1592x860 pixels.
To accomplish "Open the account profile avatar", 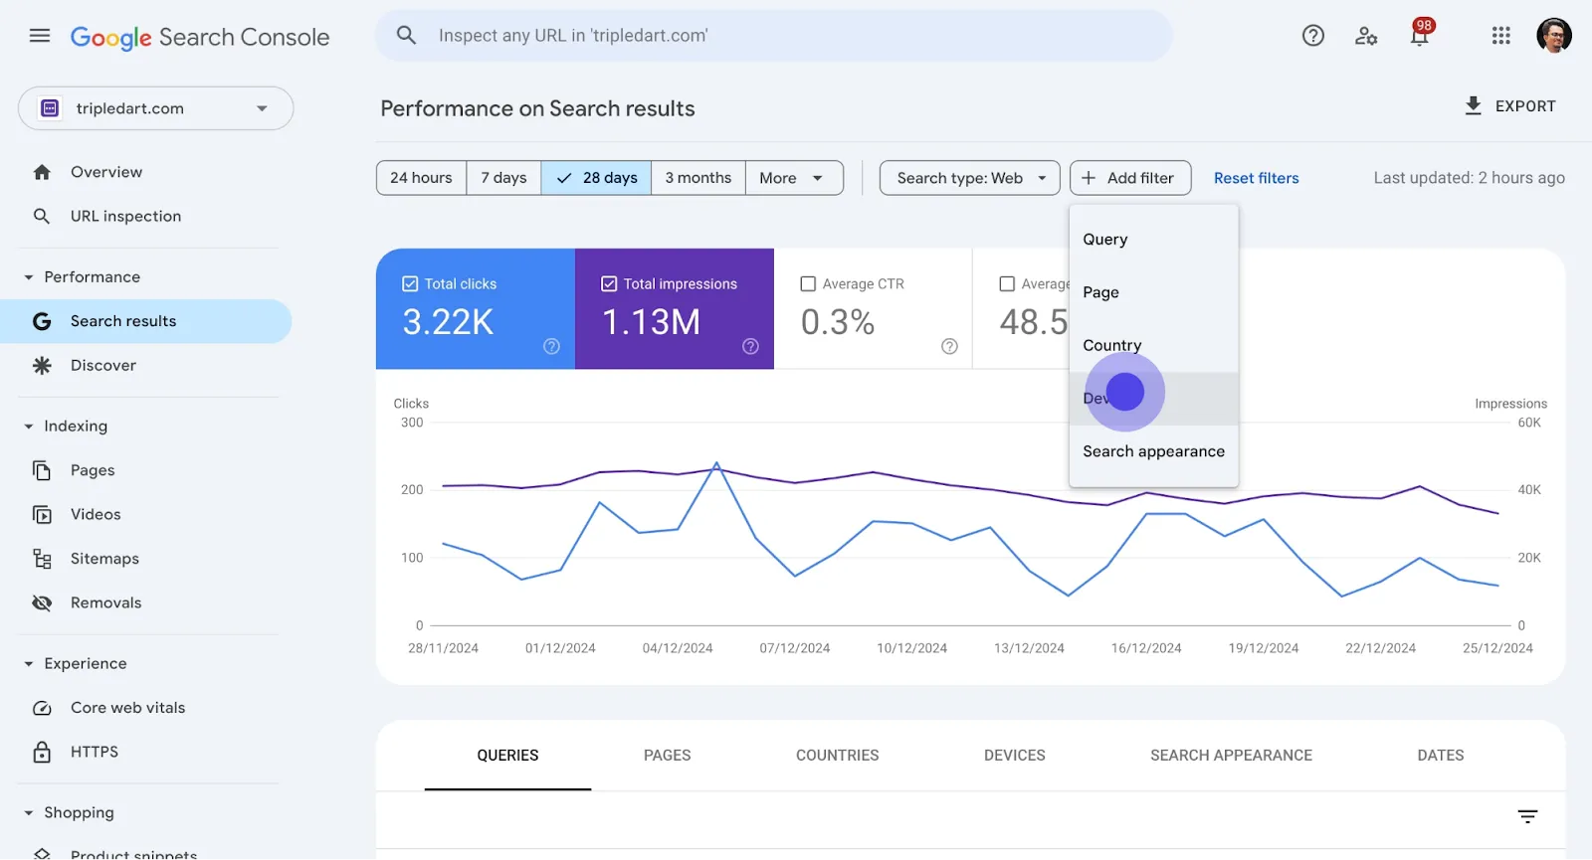I will (1554, 36).
